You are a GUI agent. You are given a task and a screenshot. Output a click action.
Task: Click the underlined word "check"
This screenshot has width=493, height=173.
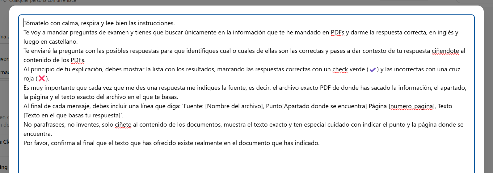[340, 69]
